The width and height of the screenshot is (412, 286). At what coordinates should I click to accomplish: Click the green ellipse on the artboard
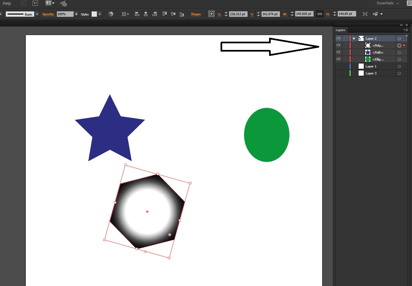pyautogui.click(x=267, y=135)
